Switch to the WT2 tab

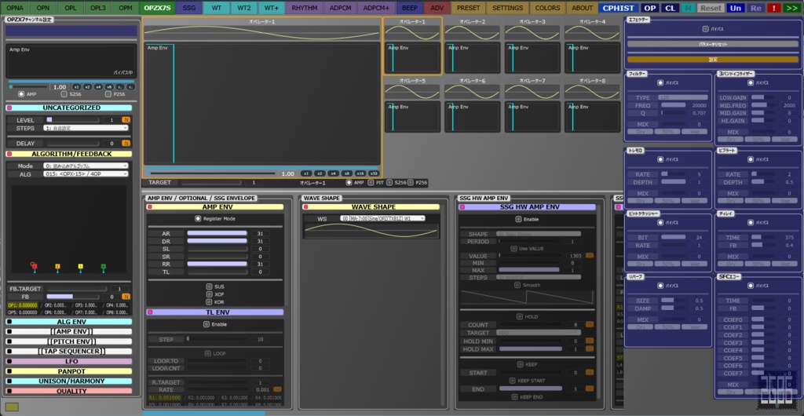[243, 8]
